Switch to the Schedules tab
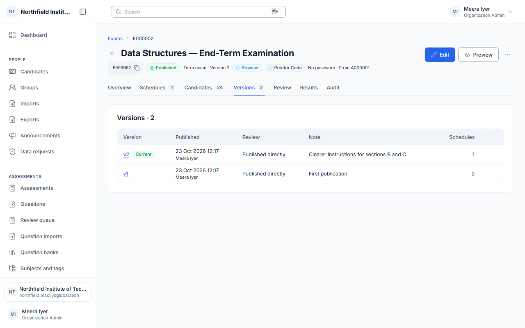The height and width of the screenshot is (328, 525). (x=157, y=88)
